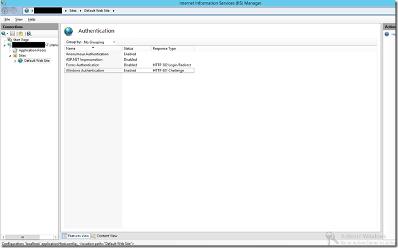Click Disabled status of ASP.NET Impersonation

coord(130,59)
